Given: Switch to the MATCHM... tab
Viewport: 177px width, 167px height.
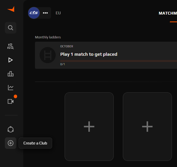Looking at the screenshot, I should [168, 13].
